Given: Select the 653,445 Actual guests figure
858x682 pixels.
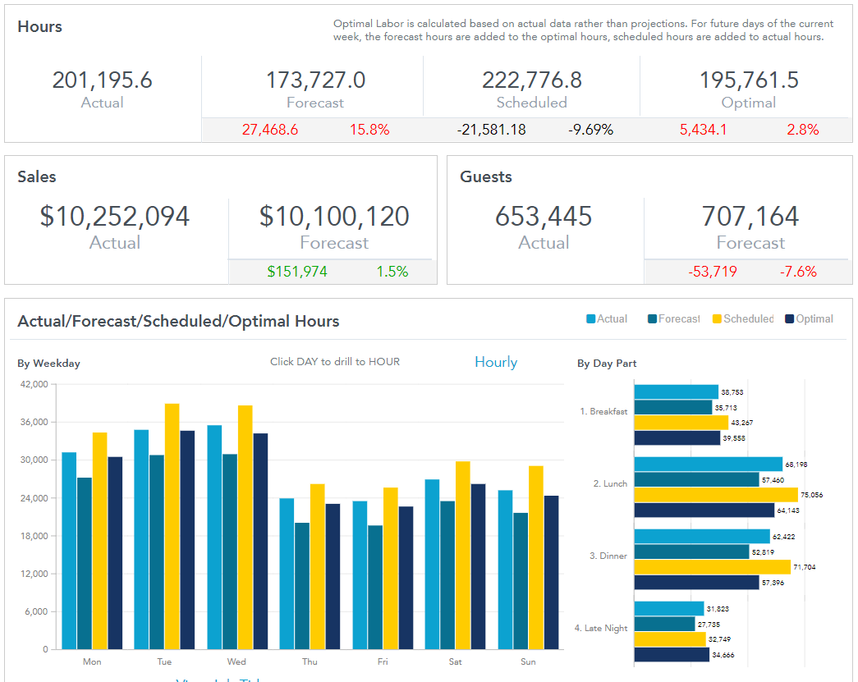Looking at the screenshot, I should (x=544, y=216).
